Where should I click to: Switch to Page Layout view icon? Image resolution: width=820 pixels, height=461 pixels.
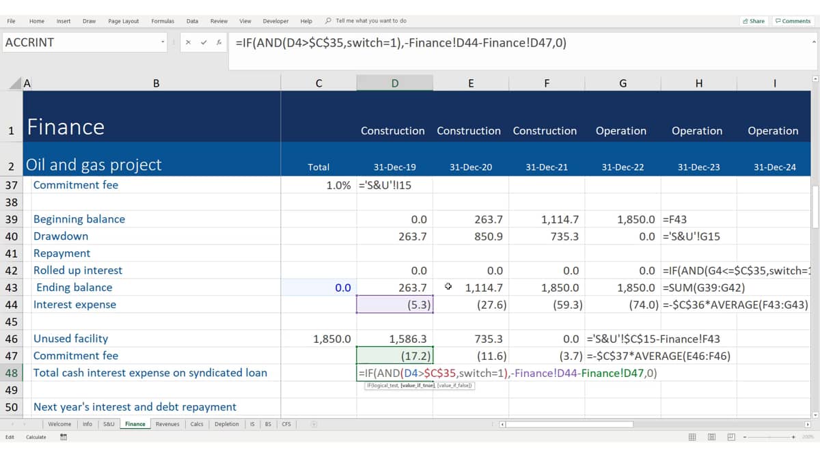(x=711, y=437)
